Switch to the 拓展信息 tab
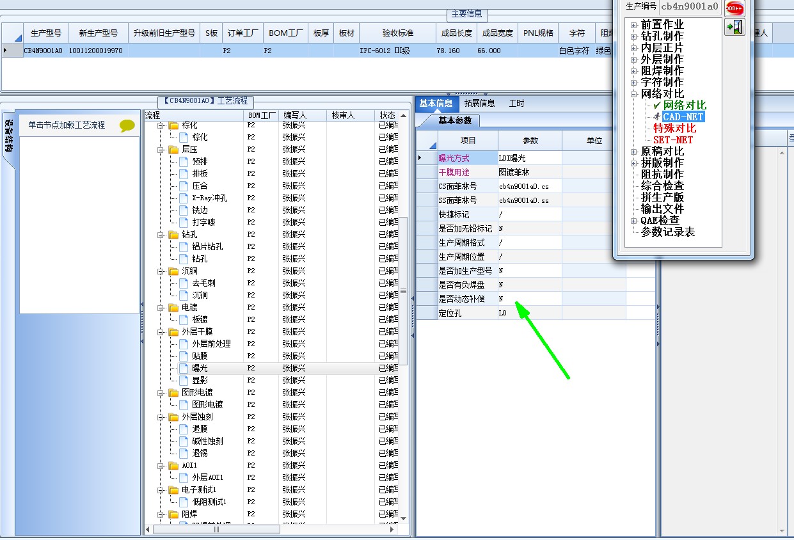794x540 pixels. (479, 103)
